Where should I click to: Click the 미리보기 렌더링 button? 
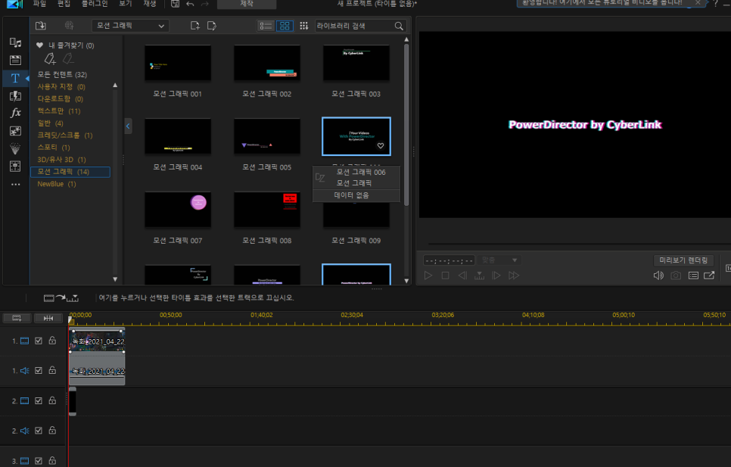(x=683, y=260)
